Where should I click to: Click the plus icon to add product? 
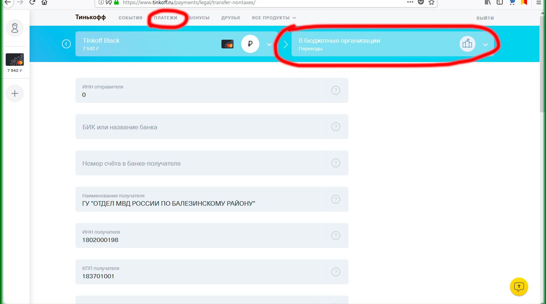pyautogui.click(x=15, y=93)
